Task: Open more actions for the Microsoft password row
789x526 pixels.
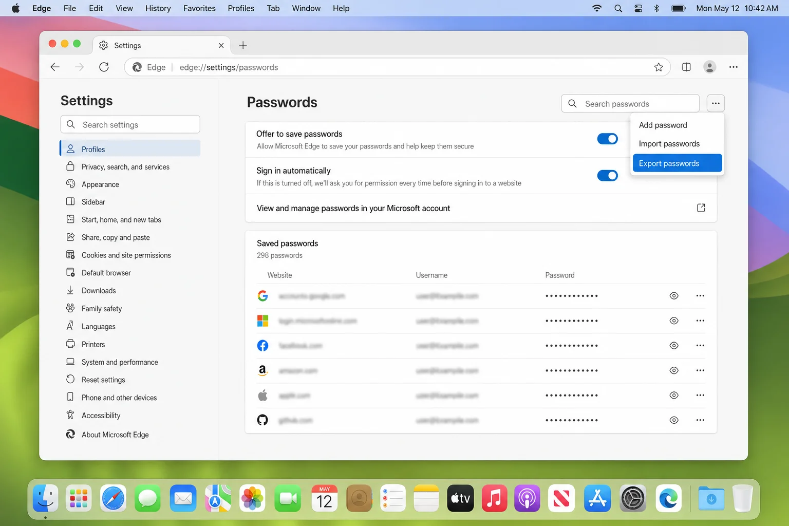Action: [x=700, y=321]
